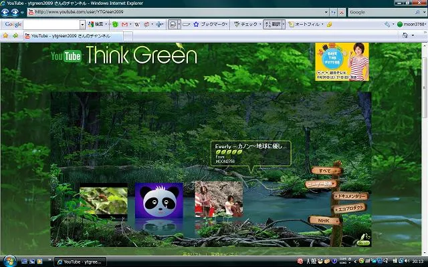428x267 pixels.
Task: Open Google Toolbar wrench settings
Action: pyautogui.click(x=387, y=25)
